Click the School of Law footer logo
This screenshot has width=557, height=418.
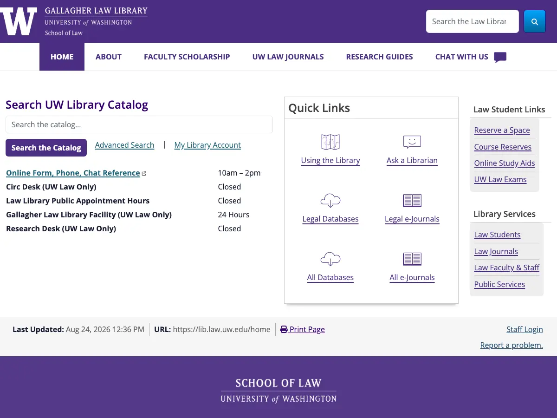(x=278, y=390)
